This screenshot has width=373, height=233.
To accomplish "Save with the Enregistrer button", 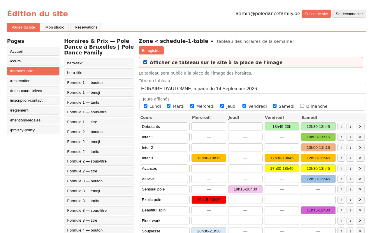I will tap(151, 50).
